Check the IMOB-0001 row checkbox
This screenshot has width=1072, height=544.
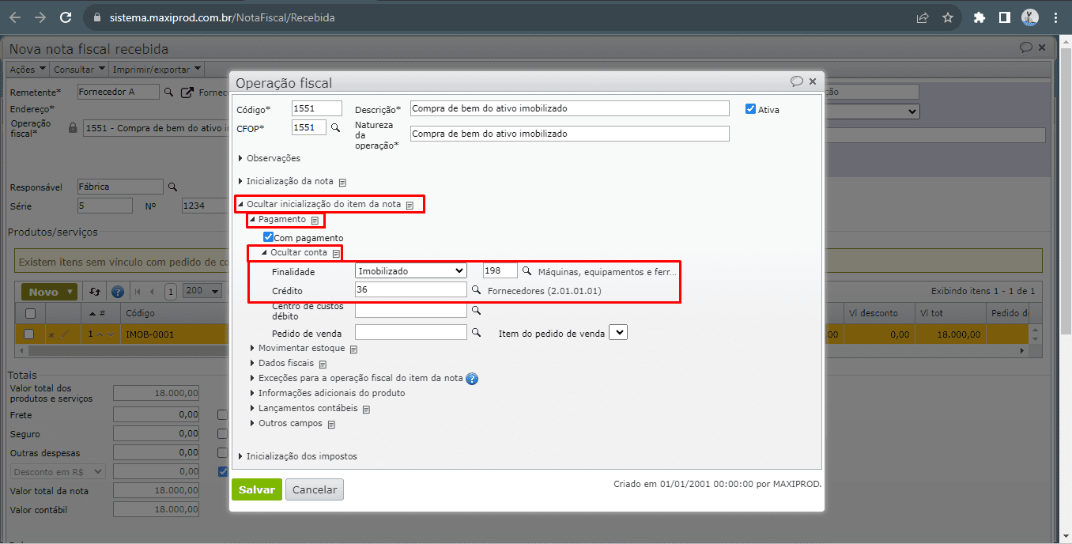[x=29, y=334]
